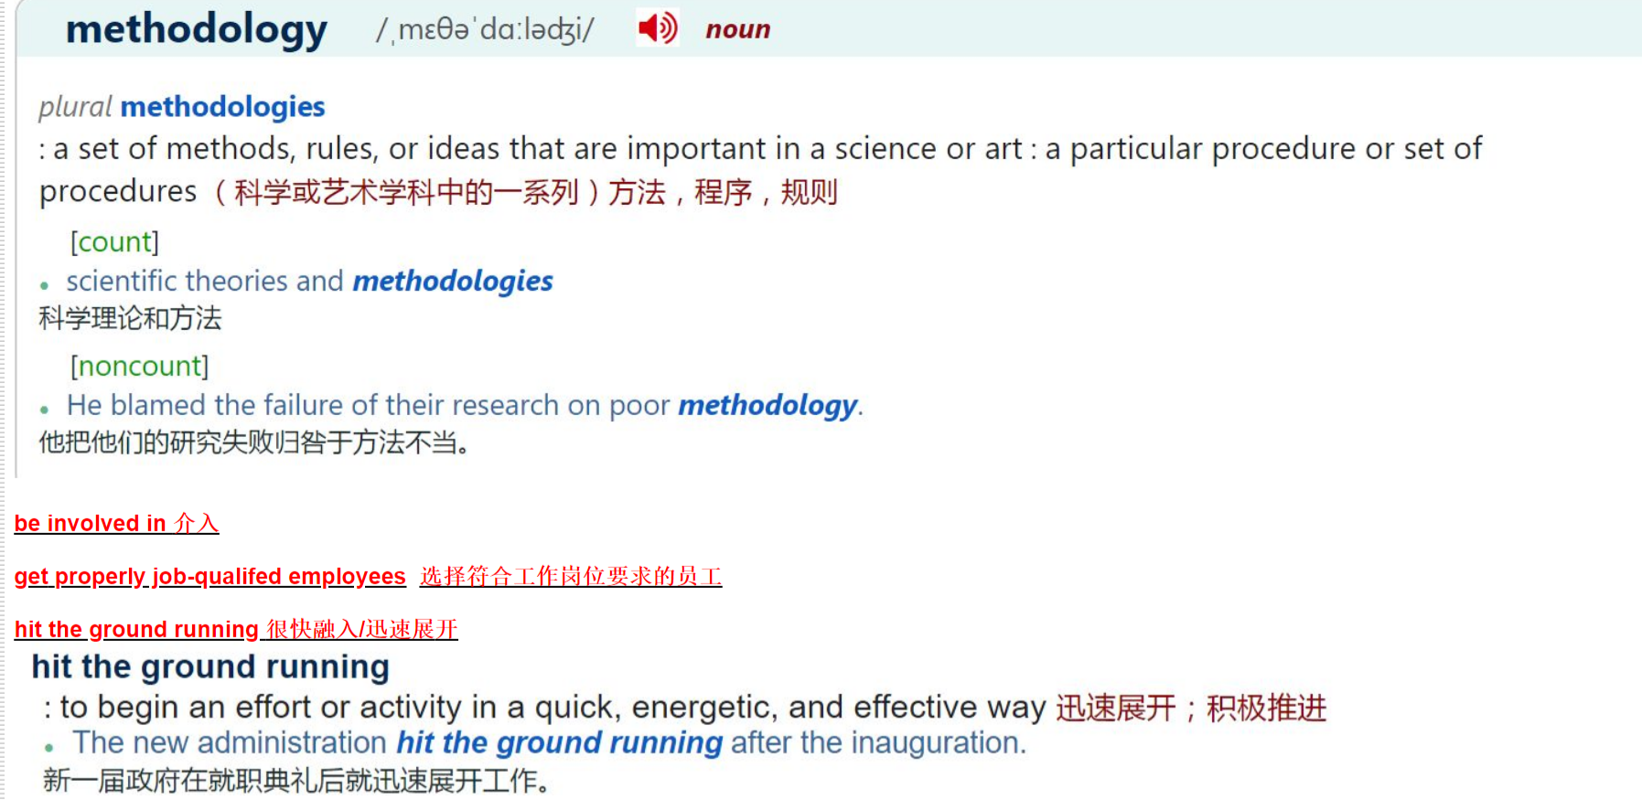This screenshot has height=800, width=1642.
Task: Click the [count] grammar label
Action: pyautogui.click(x=114, y=241)
